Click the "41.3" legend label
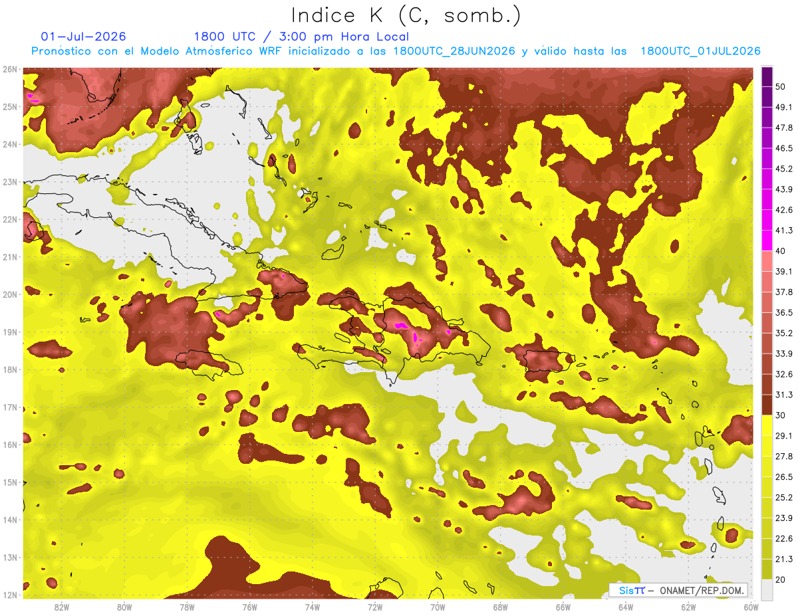Image resolution: width=798 pixels, height=616 pixels. coord(783,231)
